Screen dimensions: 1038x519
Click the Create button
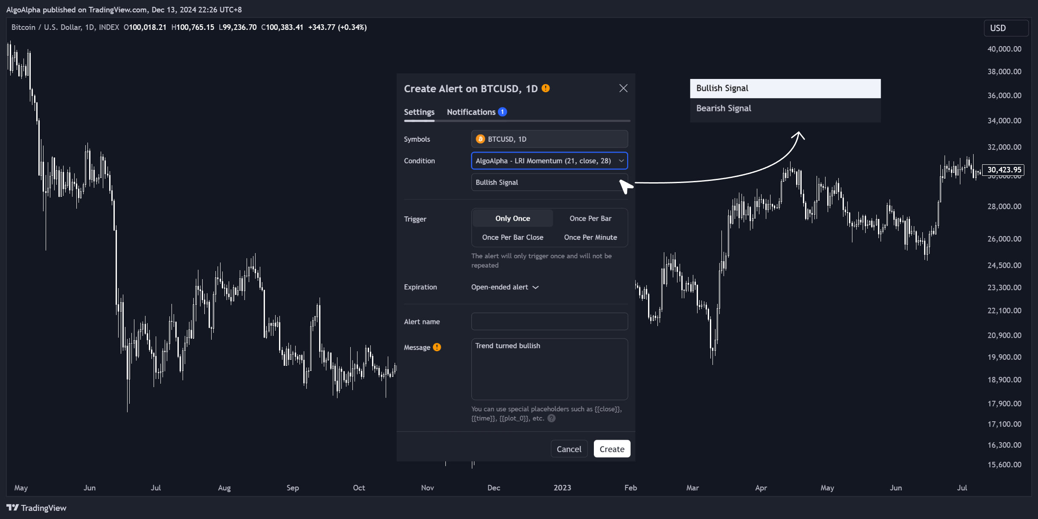pos(612,449)
